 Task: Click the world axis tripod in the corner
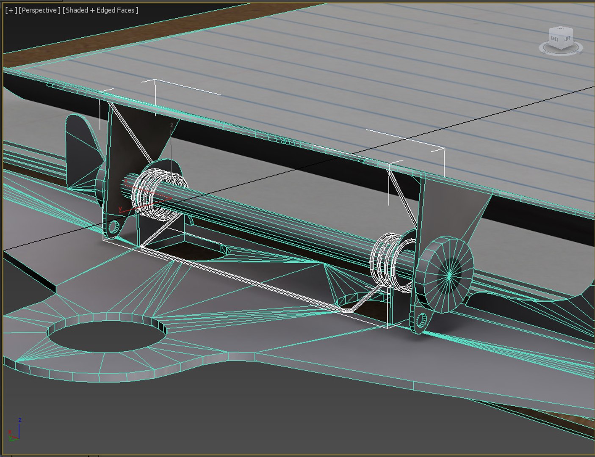(14, 430)
